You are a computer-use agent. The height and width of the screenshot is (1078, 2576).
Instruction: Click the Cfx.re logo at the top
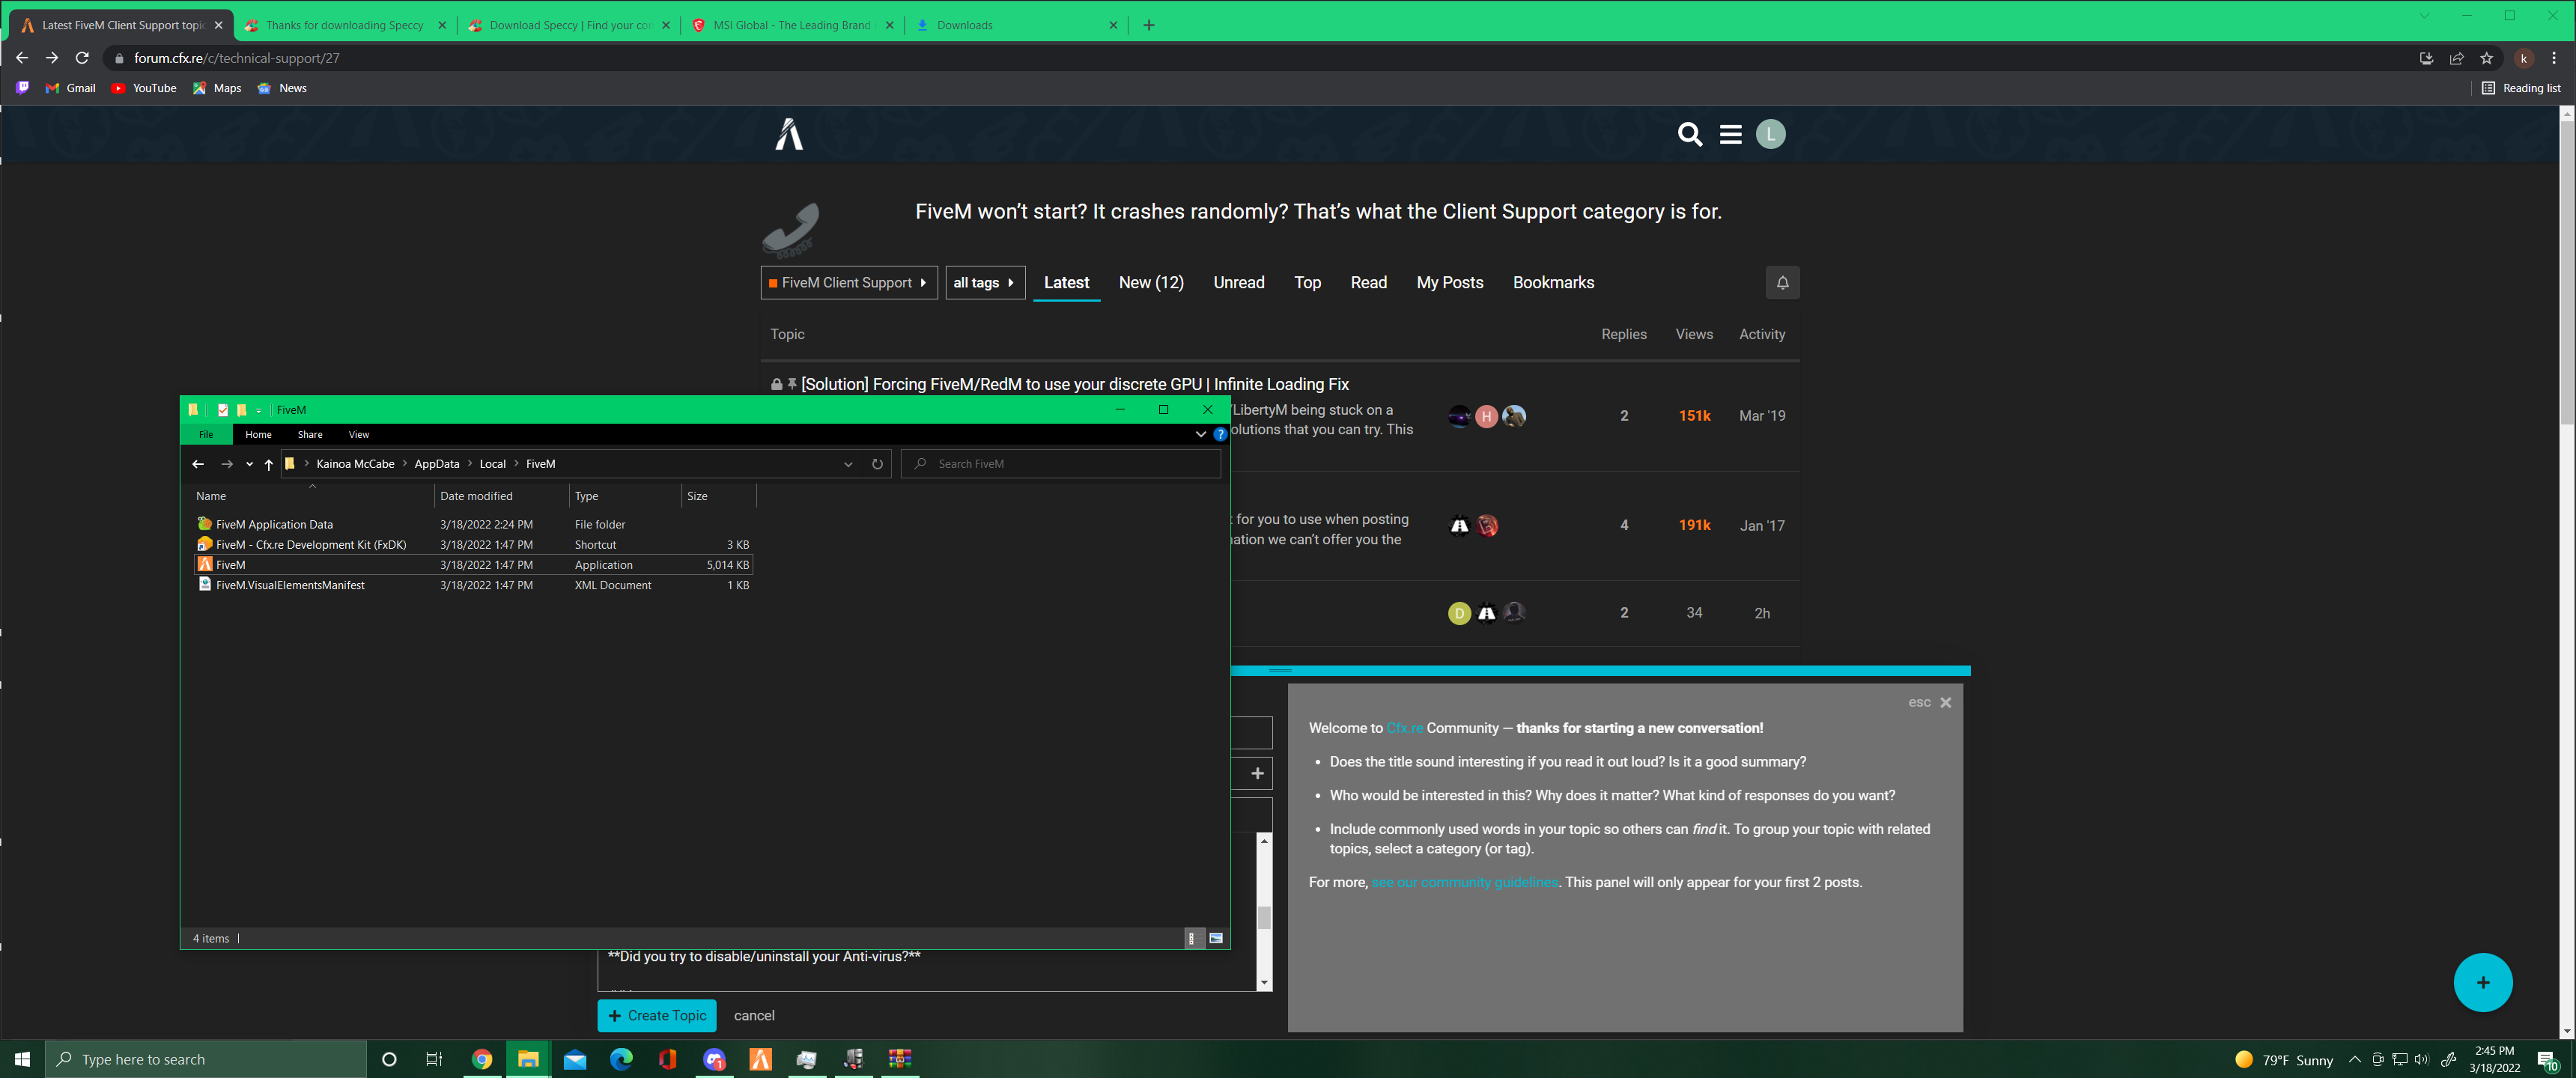click(788, 134)
